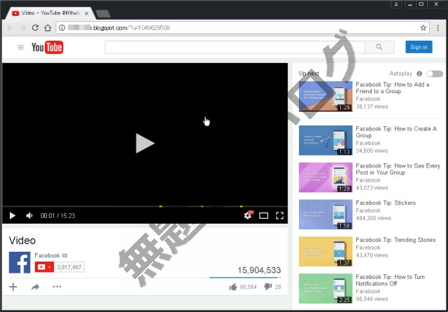Click the browser forward arrow
This screenshot has width=448, height=312.
coord(22,28)
